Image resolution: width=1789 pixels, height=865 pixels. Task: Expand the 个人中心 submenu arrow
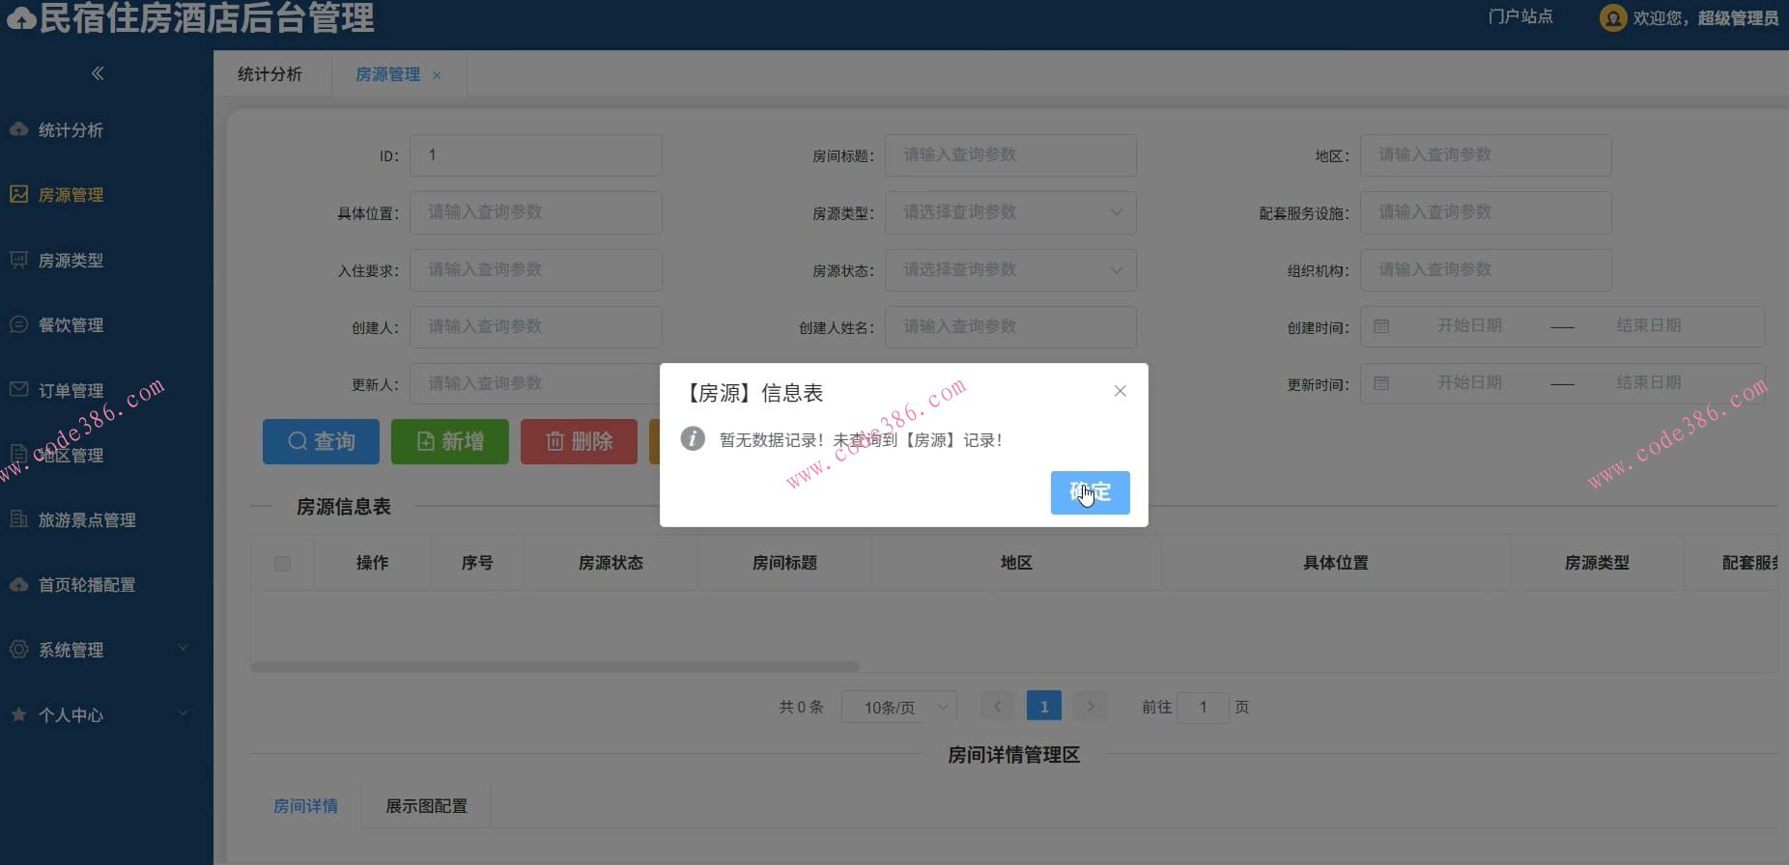[183, 712]
